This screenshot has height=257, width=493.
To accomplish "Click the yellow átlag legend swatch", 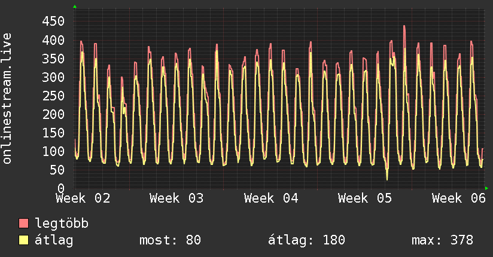I will pyautogui.click(x=23, y=240).
